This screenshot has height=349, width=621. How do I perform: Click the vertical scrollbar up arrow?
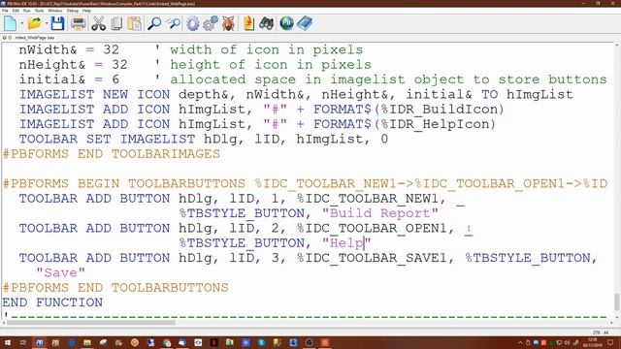pyautogui.click(x=617, y=45)
